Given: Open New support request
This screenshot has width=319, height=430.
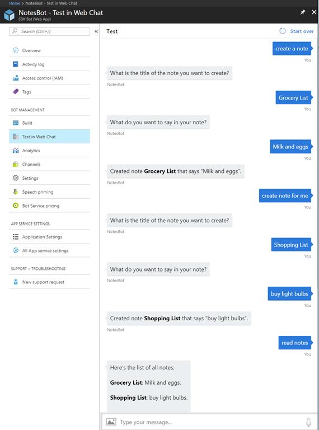Looking at the screenshot, I should (49, 282).
